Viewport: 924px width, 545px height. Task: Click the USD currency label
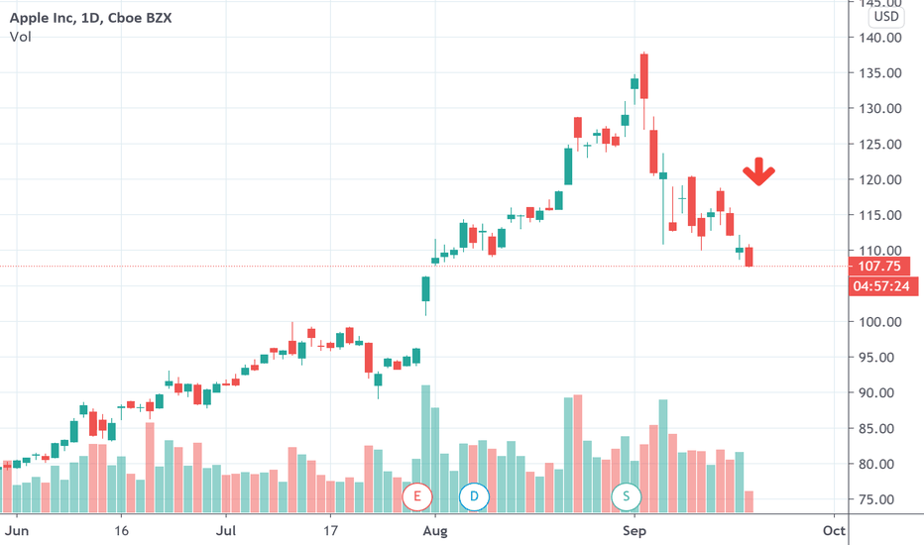coord(886,17)
